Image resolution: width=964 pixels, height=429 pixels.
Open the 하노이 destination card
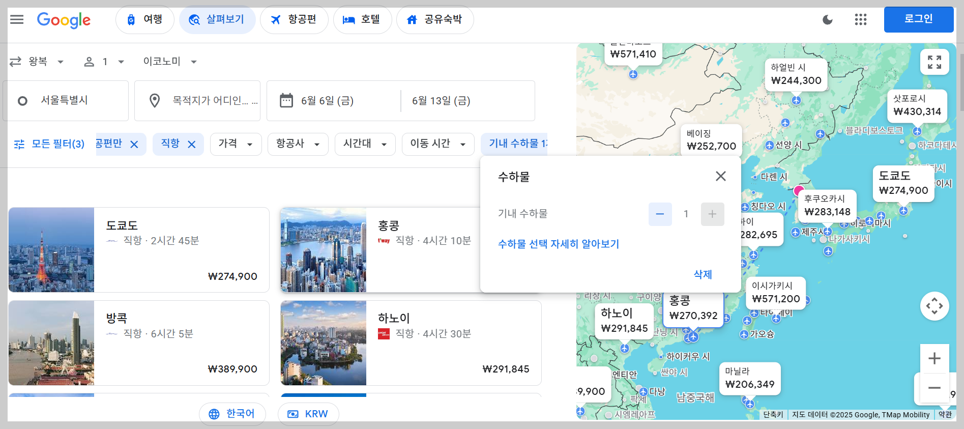[411, 343]
